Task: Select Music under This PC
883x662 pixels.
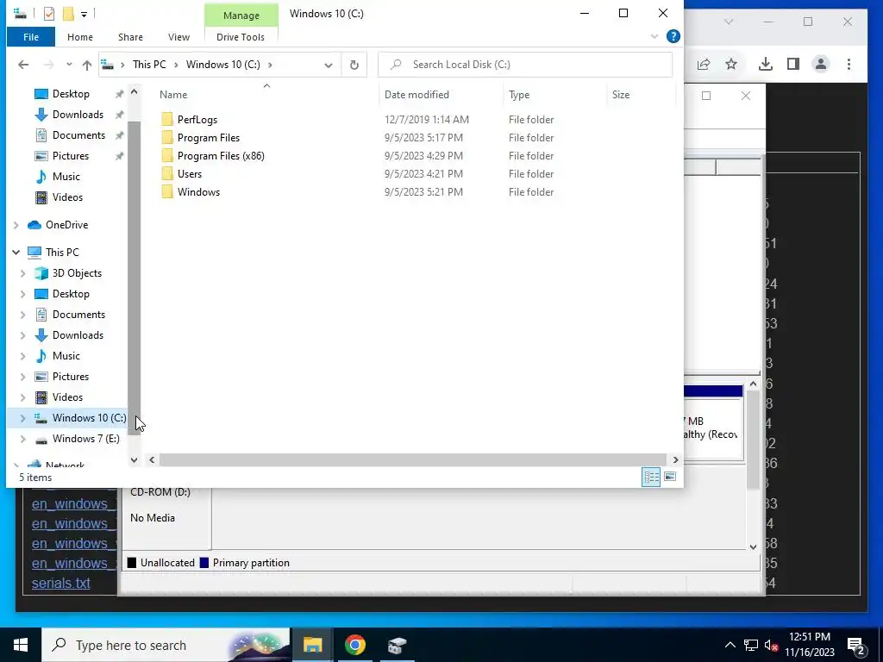Action: 66,356
